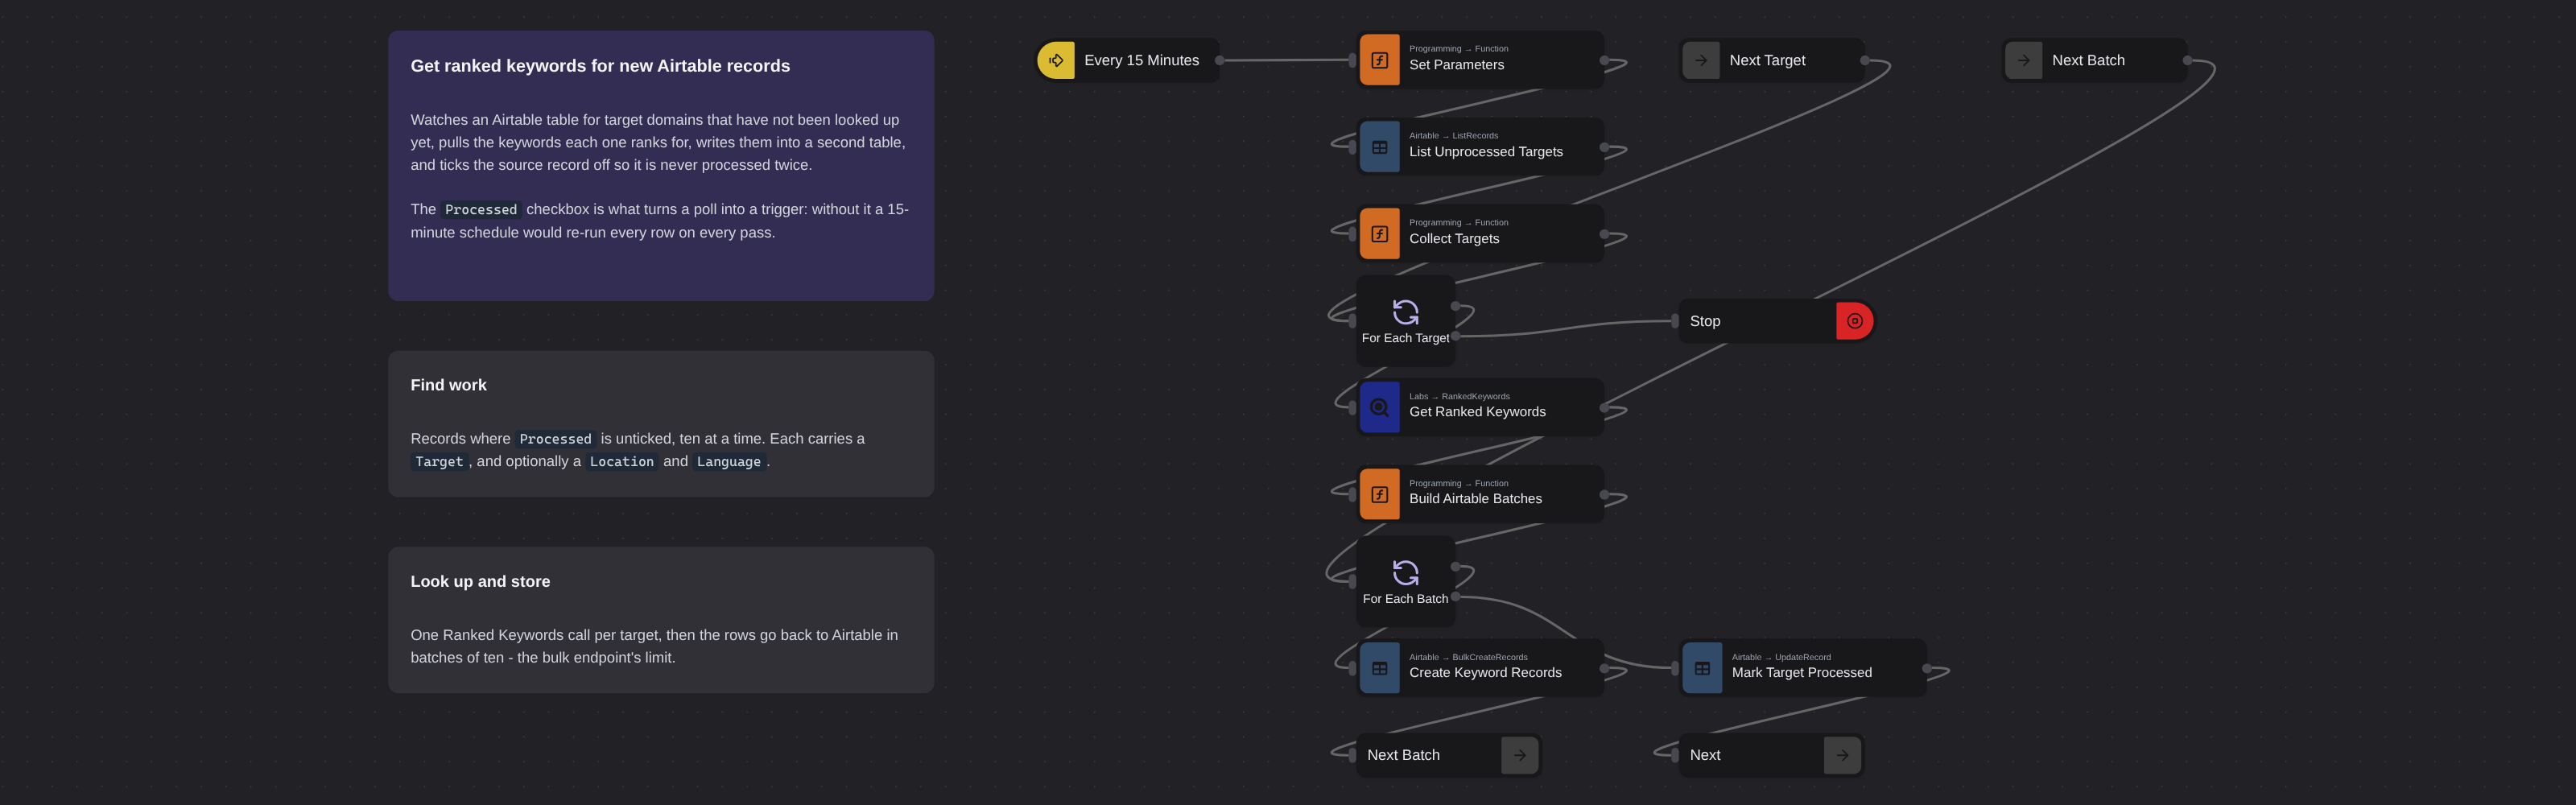Image resolution: width=2576 pixels, height=805 pixels.
Task: Click the loop icon on For Each Batch
Action: coord(1405,572)
